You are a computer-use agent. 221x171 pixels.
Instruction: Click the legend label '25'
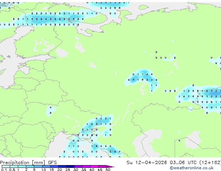(x=68, y=170)
